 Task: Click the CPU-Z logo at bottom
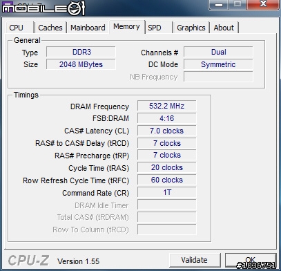(x=28, y=261)
